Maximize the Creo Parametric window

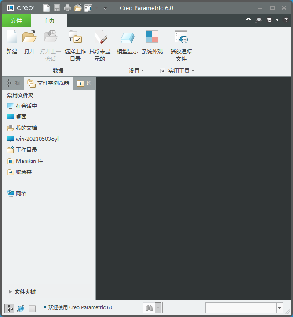pos(272,8)
